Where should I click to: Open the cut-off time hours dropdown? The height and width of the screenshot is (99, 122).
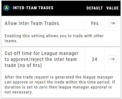pyautogui.click(x=112, y=59)
